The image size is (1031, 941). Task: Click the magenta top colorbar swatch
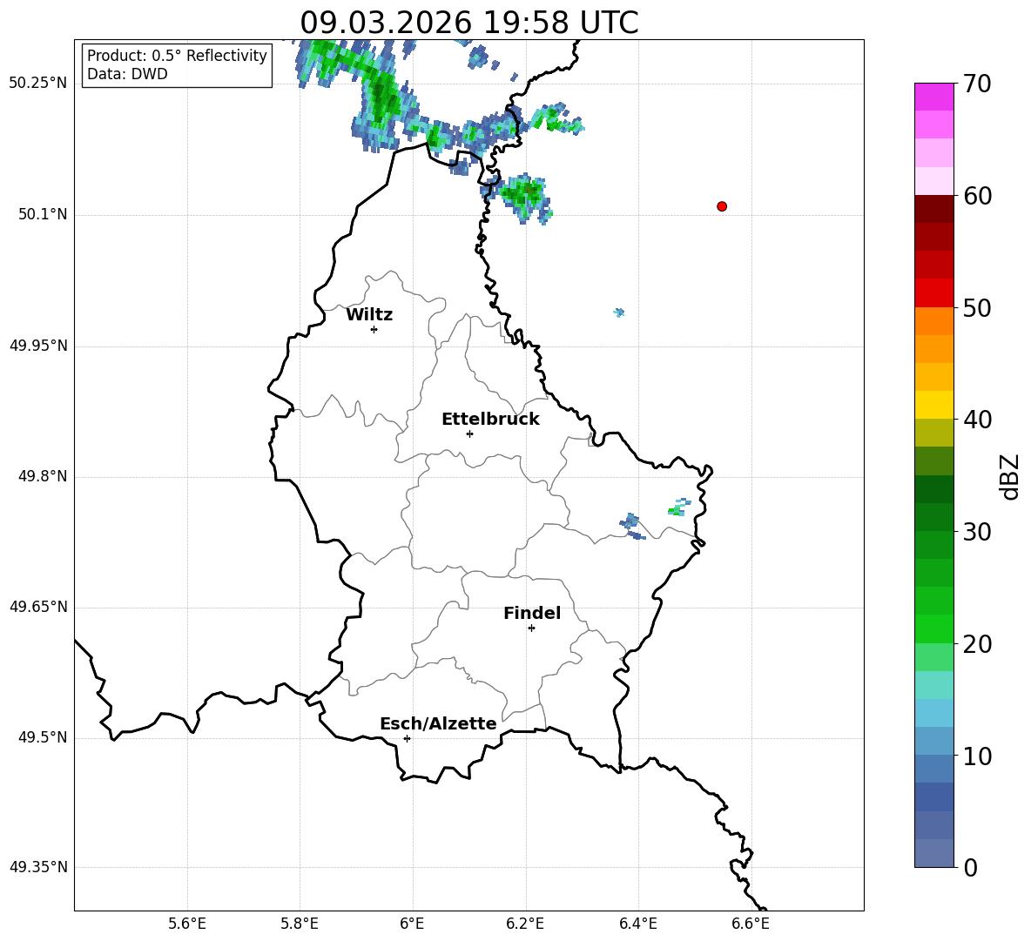pyautogui.click(x=934, y=97)
